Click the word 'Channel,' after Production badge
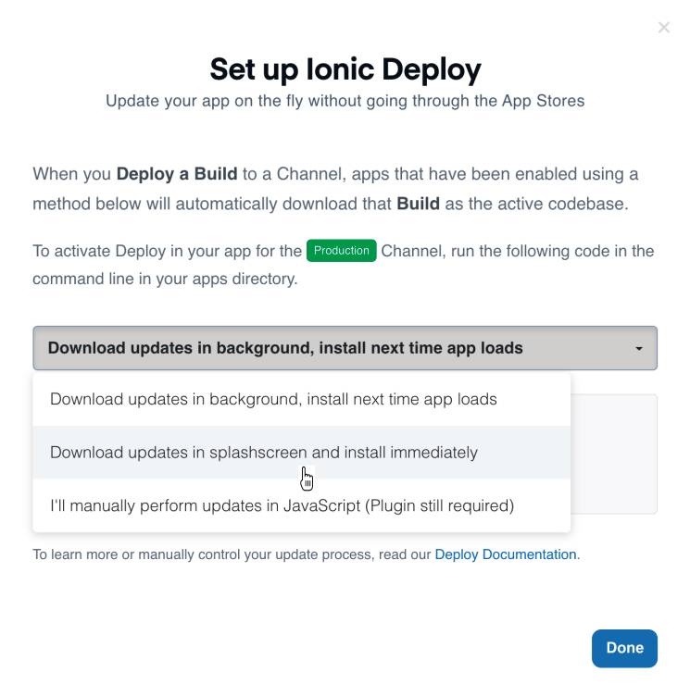 coord(413,251)
